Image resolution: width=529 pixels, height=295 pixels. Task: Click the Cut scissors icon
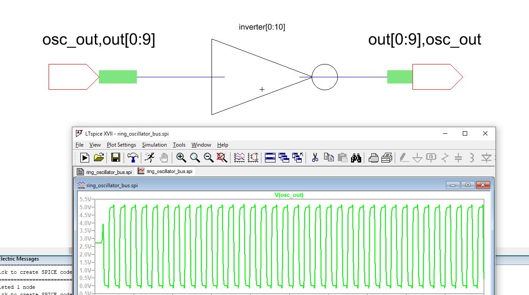315,157
